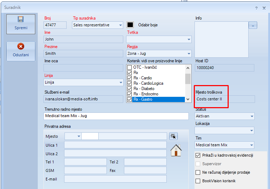The width and height of the screenshot is (270, 189).
Task: Pick the black Odabir boje color swatch
Action: pos(130,25)
